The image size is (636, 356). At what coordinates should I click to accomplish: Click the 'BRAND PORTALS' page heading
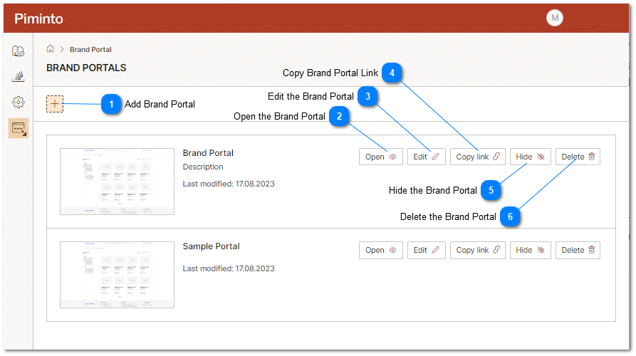86,68
